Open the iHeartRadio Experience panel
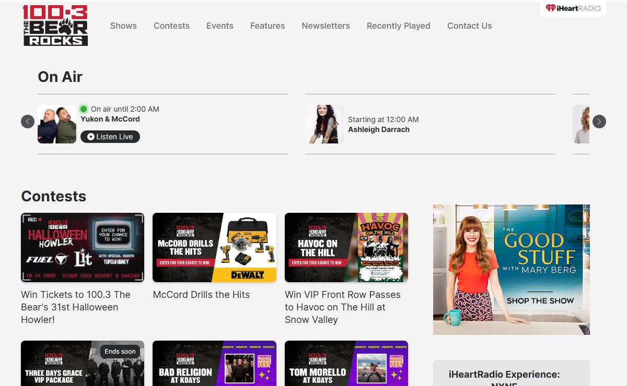Image resolution: width=627 pixels, height=386 pixels. (x=512, y=373)
